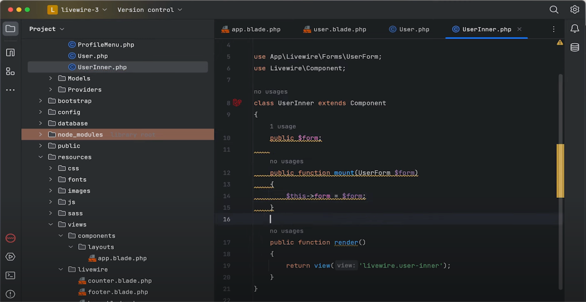Open the Project view dropdown
This screenshot has width=586, height=302.
[x=47, y=29]
